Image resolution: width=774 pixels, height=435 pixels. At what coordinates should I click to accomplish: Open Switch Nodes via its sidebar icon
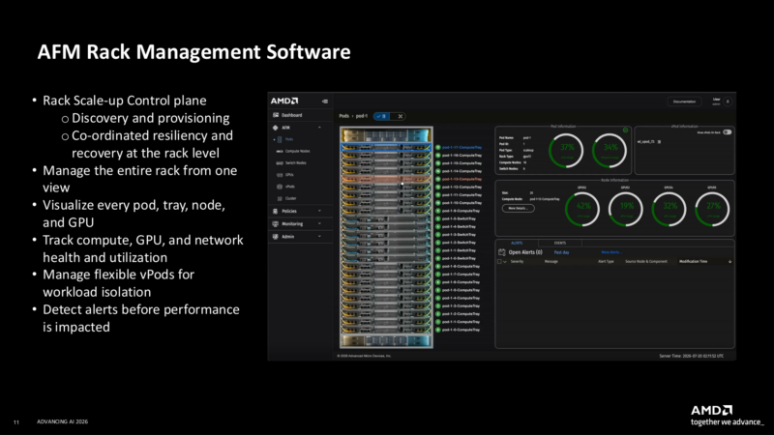point(280,162)
